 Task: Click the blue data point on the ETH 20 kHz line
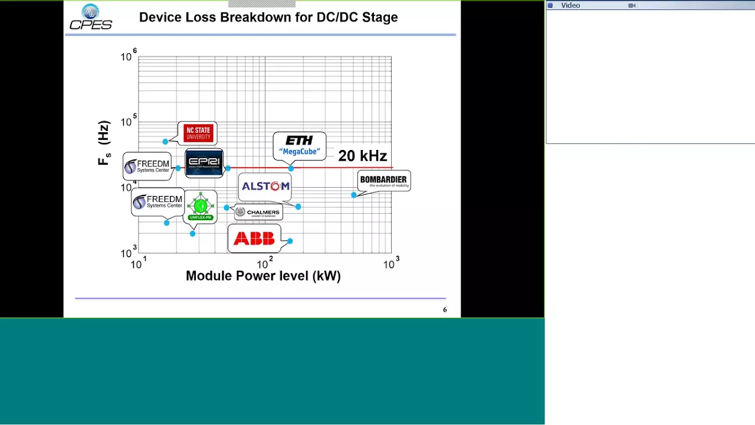pos(291,168)
